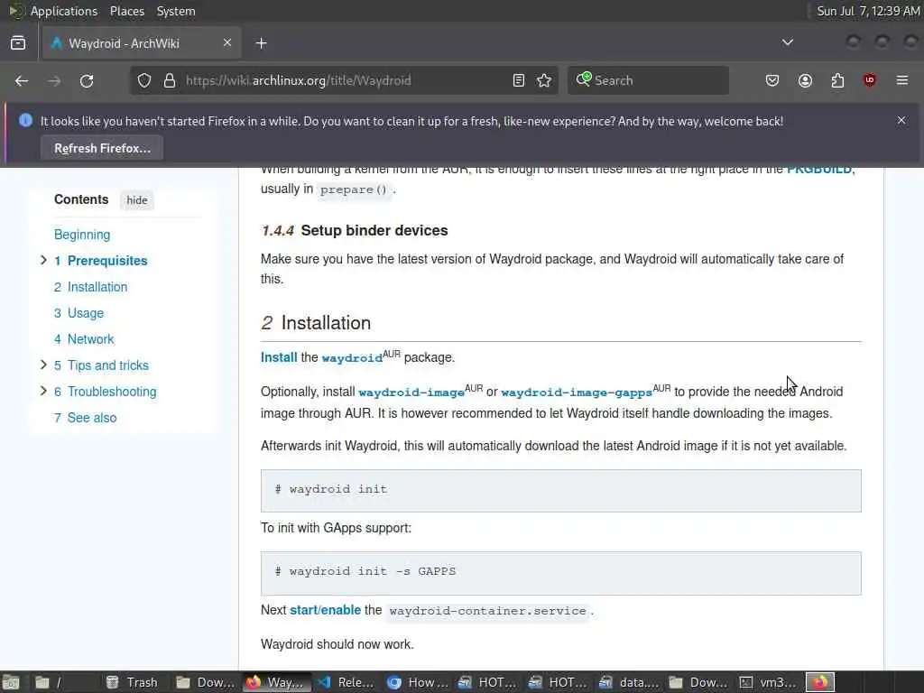
Task: Switch to the Trash taskbar window
Action: (x=132, y=682)
